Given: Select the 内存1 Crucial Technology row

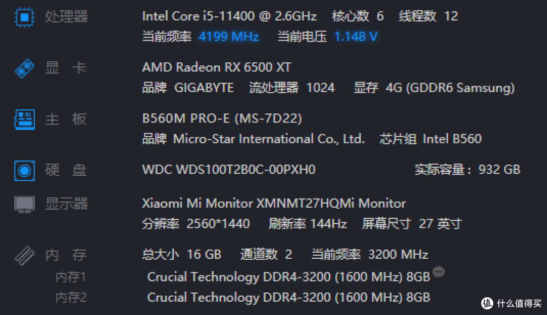Looking at the screenshot, I should click(x=243, y=277).
